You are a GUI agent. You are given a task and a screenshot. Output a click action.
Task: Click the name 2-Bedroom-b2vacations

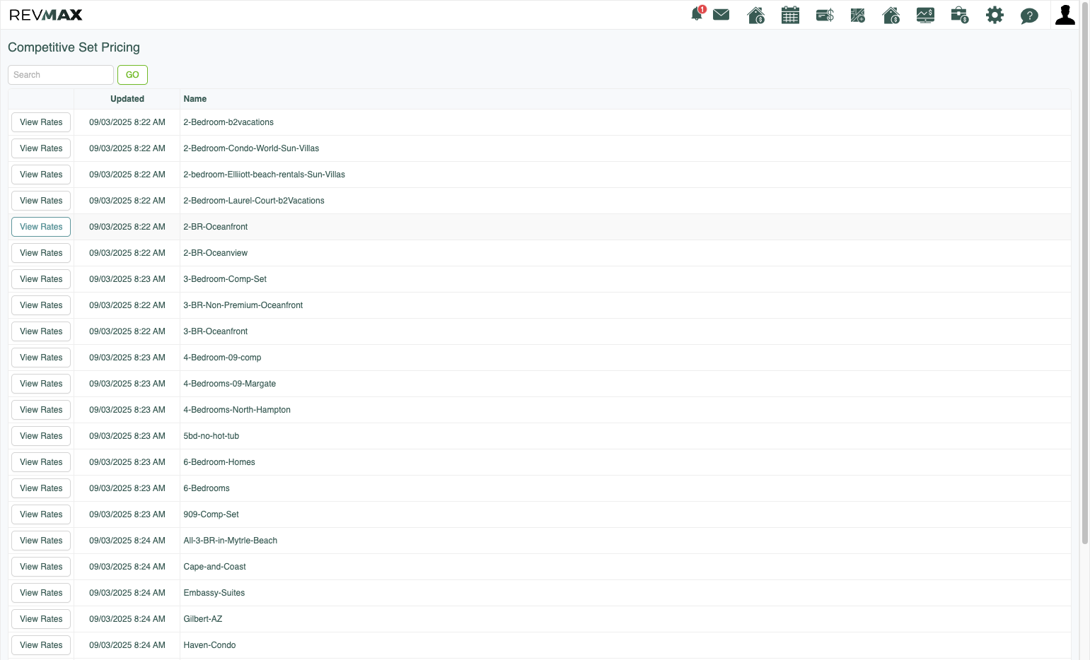[228, 122]
